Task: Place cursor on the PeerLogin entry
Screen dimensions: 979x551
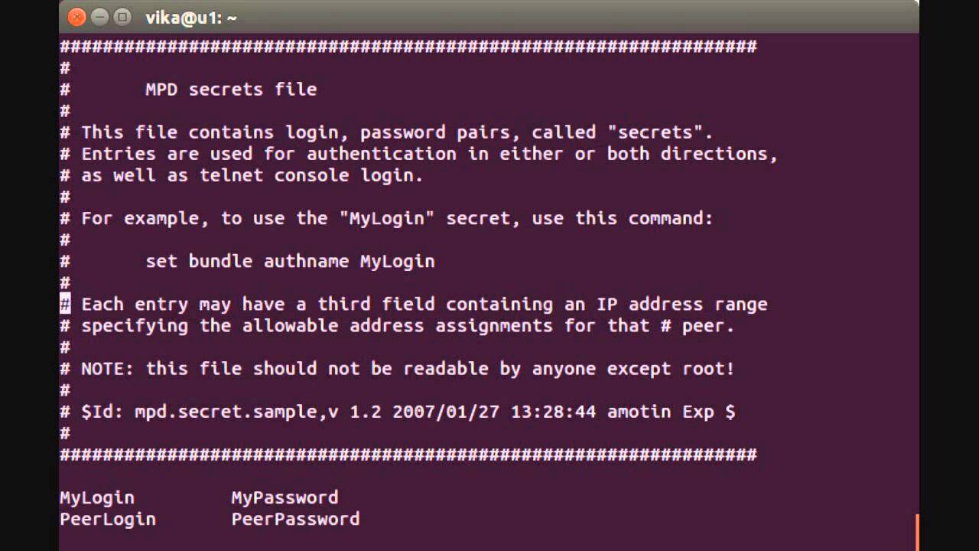Action: (x=108, y=519)
